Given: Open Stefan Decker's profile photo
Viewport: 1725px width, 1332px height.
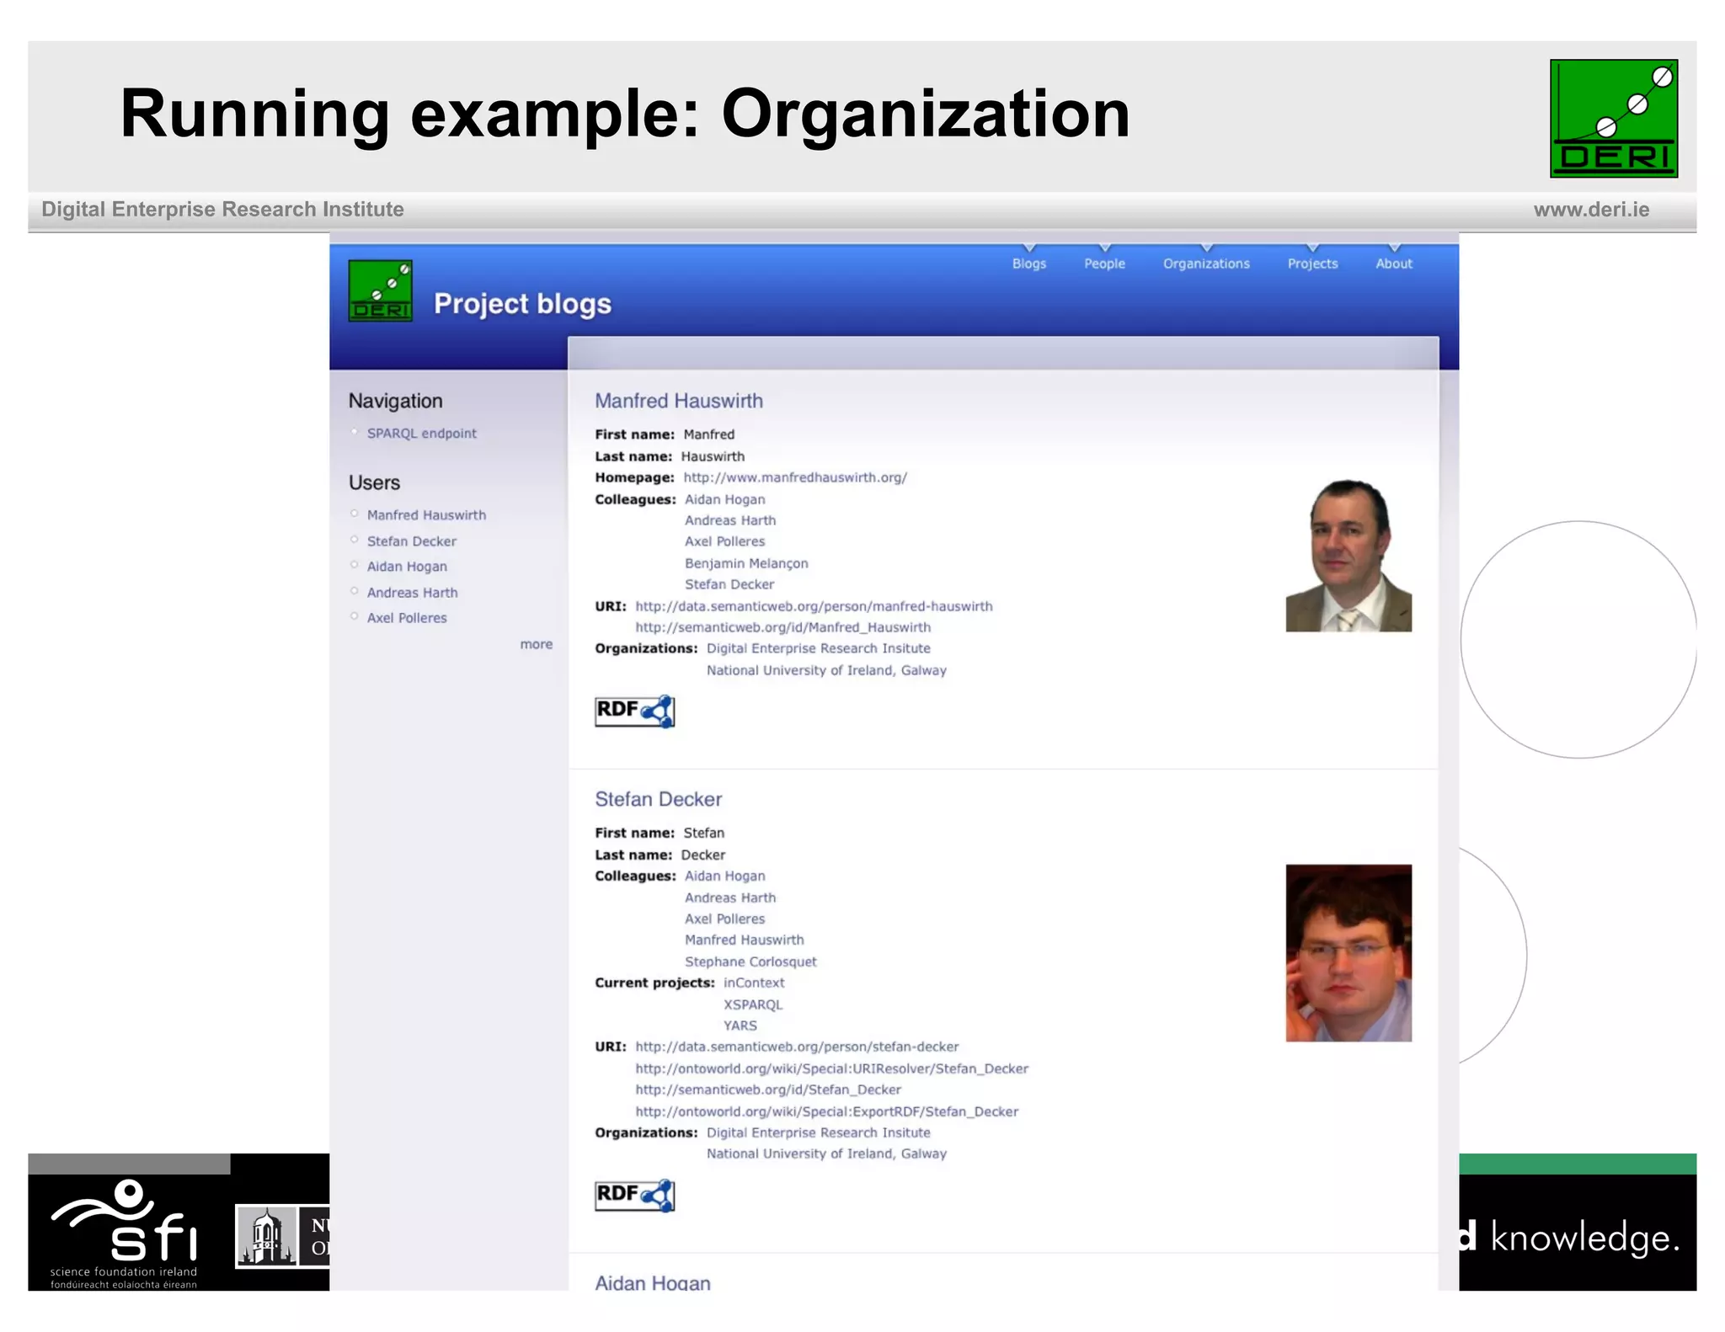Looking at the screenshot, I should [1348, 952].
